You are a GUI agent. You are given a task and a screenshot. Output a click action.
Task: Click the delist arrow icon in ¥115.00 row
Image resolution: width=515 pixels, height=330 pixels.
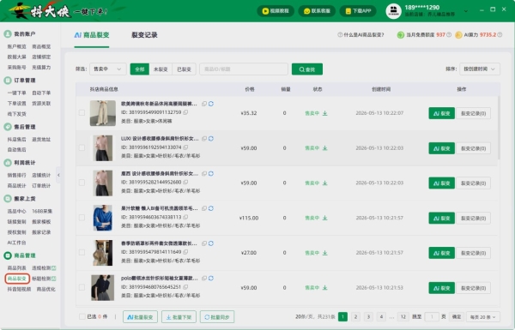[324, 218]
